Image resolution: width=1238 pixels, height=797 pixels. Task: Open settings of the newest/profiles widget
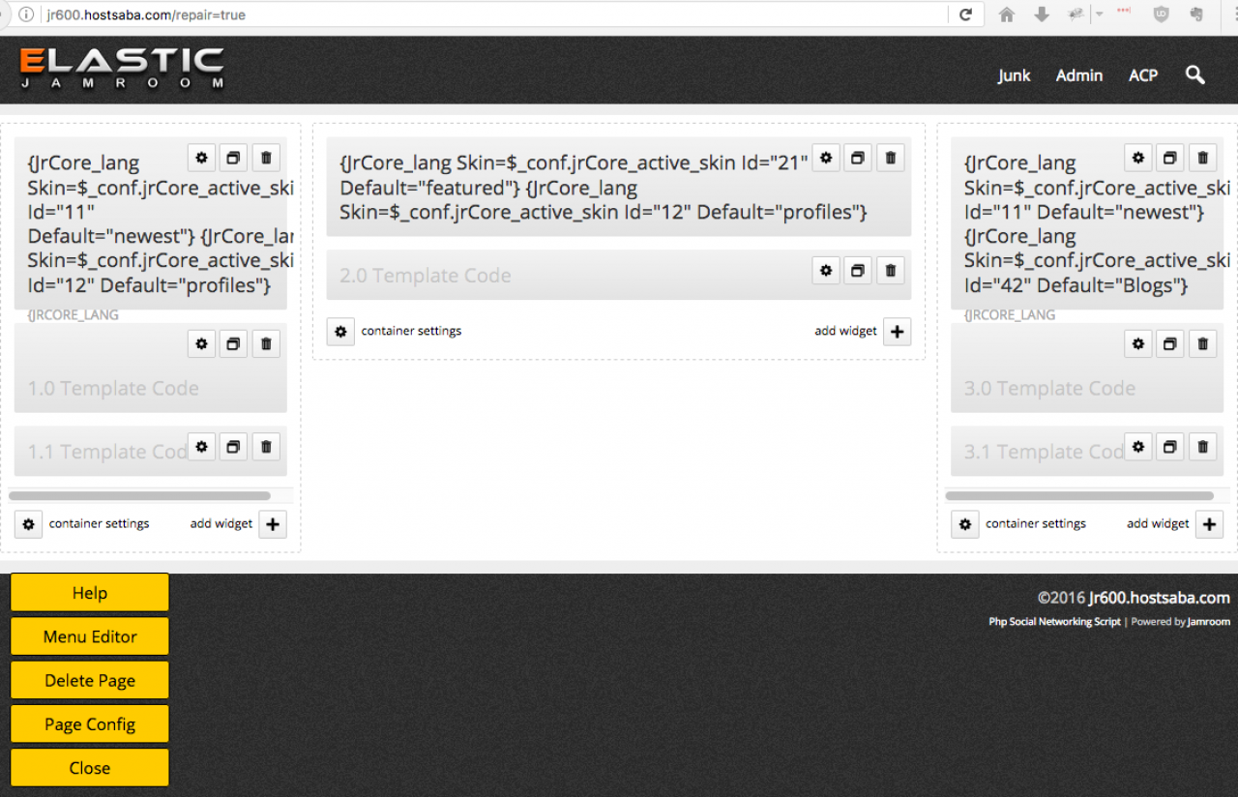tap(201, 158)
